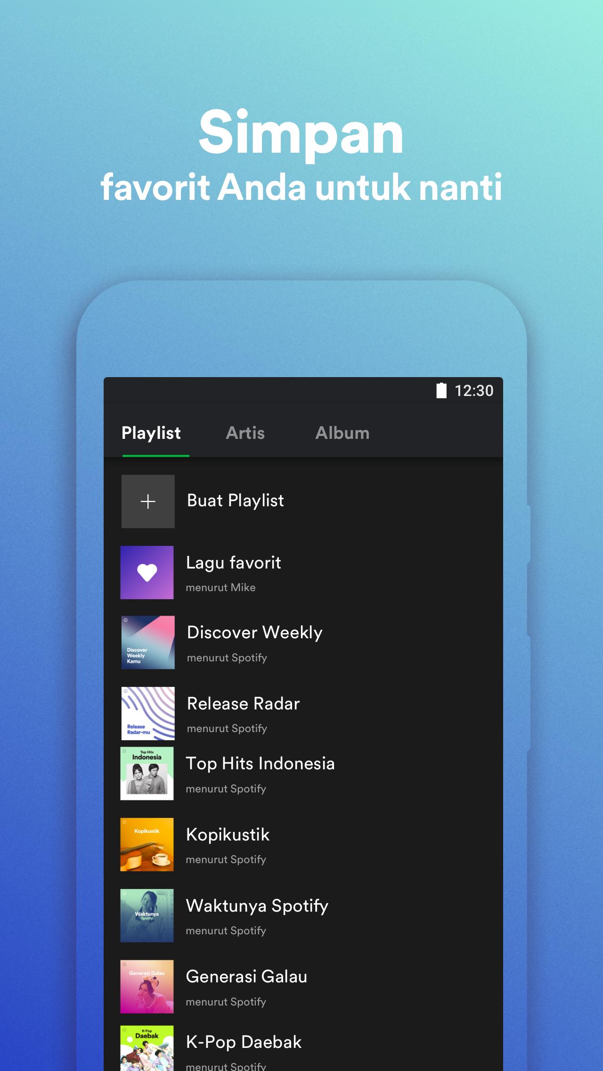Open the heart Lagu favorit cover
This screenshot has height=1071, width=603.
click(x=147, y=572)
